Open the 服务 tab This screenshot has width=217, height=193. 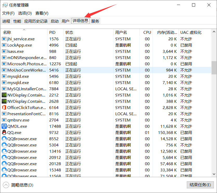[95, 21]
